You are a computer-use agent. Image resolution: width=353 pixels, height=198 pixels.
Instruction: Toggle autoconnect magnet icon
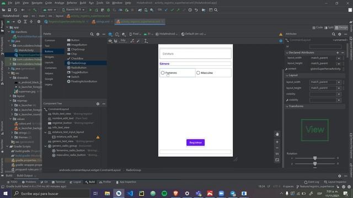pos(116,41)
